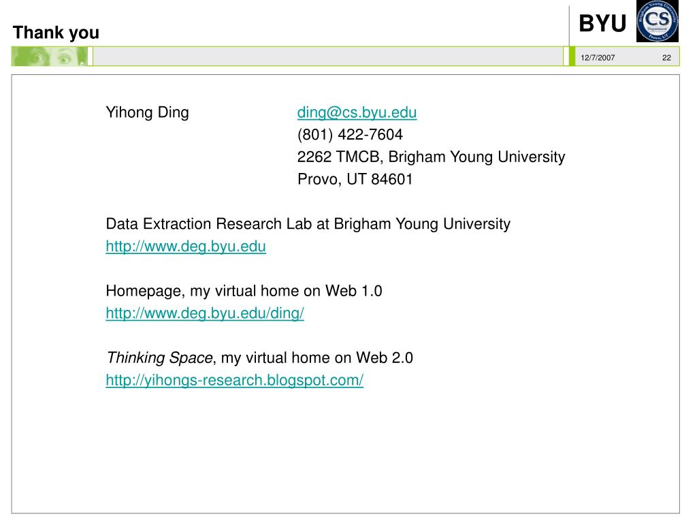This screenshot has height=523, width=697.
Task: Click the green face photo thumbnail
Action: pos(49,57)
